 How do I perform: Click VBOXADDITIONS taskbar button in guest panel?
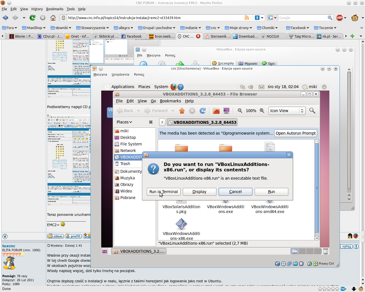(139, 251)
